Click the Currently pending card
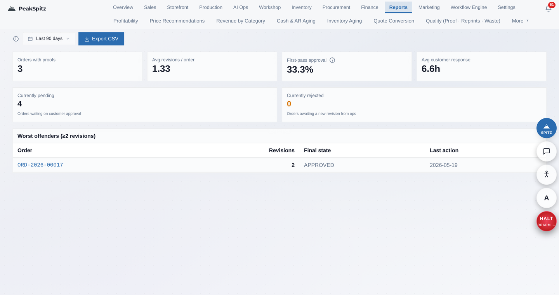 [145, 105]
